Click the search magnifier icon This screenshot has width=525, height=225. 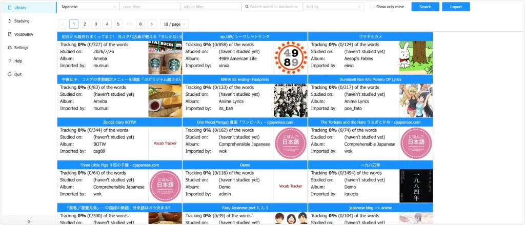247,7
